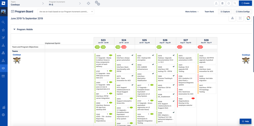Click the link icon on card 2737

pyautogui.click(x=152, y=101)
